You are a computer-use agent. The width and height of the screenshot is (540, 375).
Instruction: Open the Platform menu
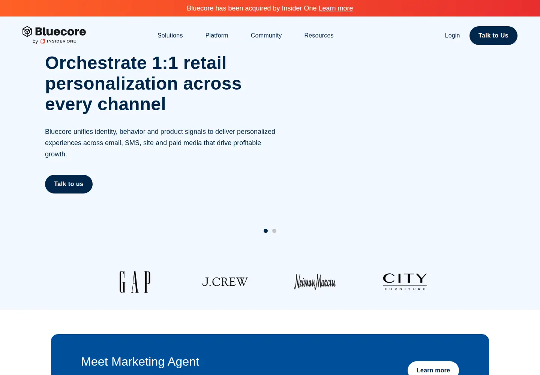point(217,35)
